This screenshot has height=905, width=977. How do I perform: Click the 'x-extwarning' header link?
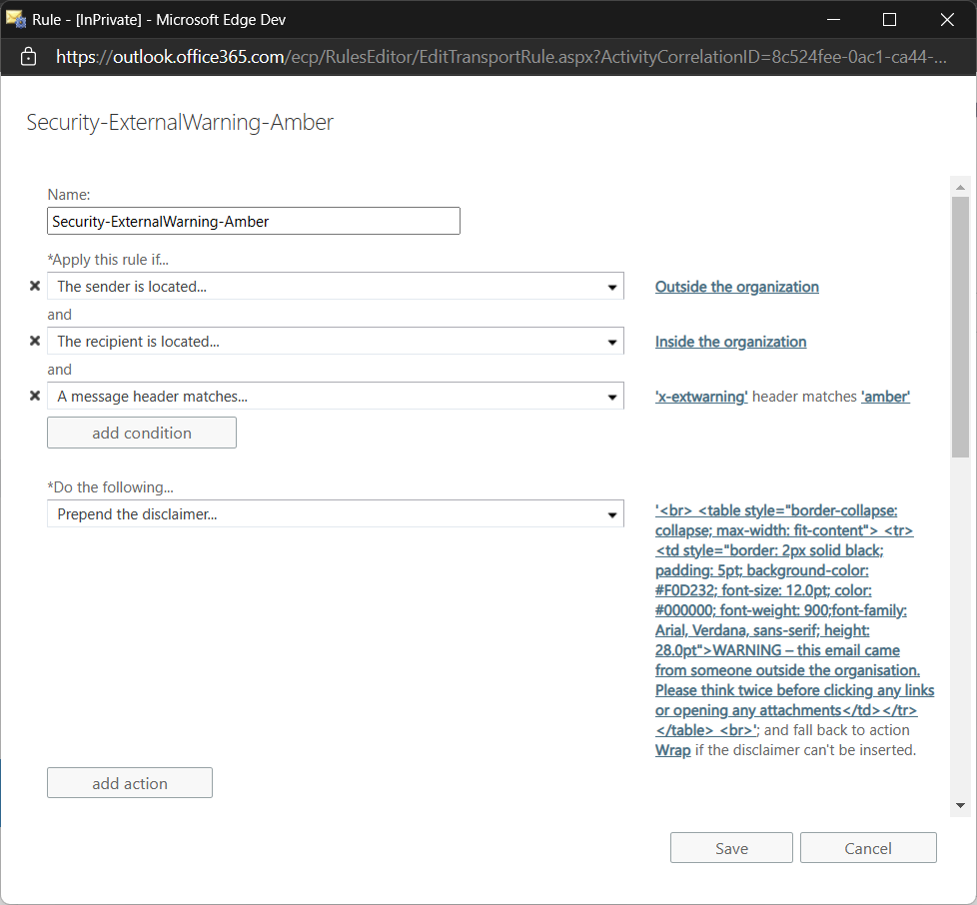pyautogui.click(x=701, y=397)
